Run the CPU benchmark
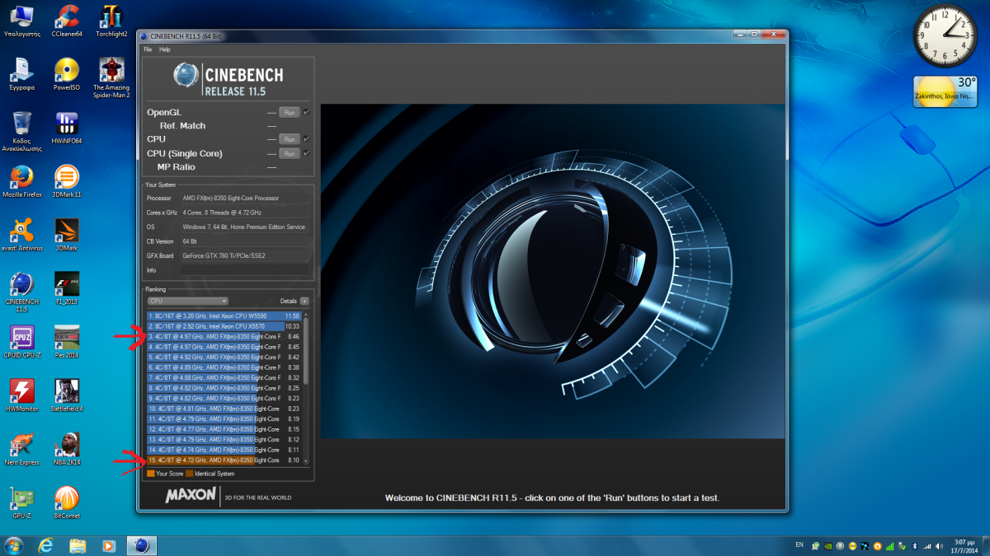This screenshot has width=990, height=556. [289, 139]
